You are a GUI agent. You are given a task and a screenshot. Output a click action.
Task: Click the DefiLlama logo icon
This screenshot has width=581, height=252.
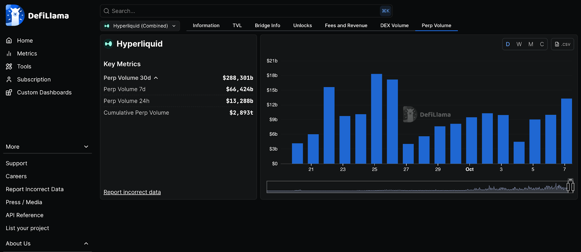click(x=15, y=16)
